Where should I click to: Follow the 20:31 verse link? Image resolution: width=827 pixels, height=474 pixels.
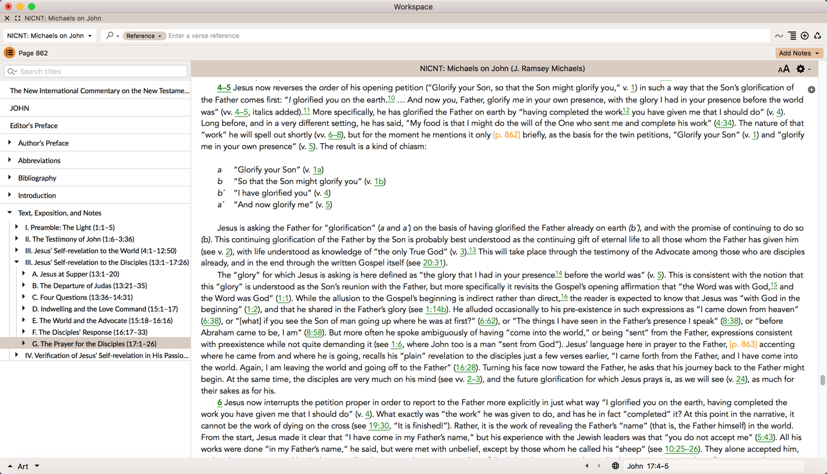(433, 263)
